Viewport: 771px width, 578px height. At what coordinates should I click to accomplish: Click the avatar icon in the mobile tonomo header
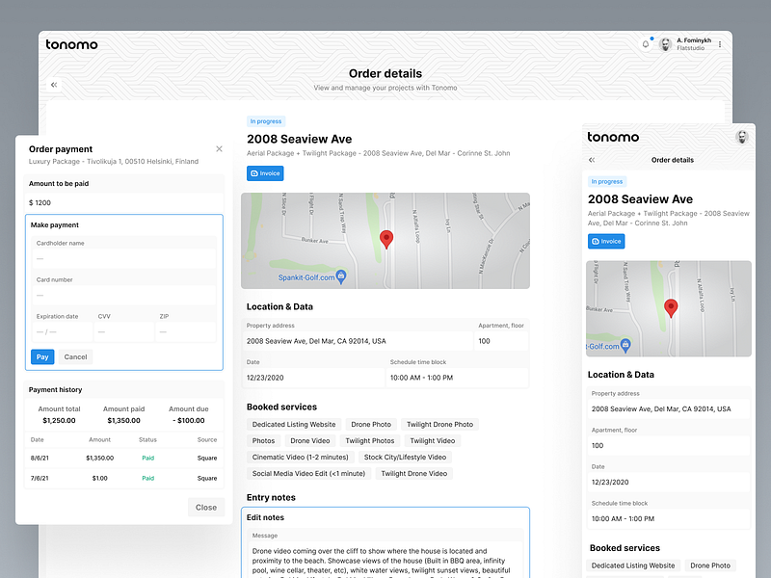point(740,137)
